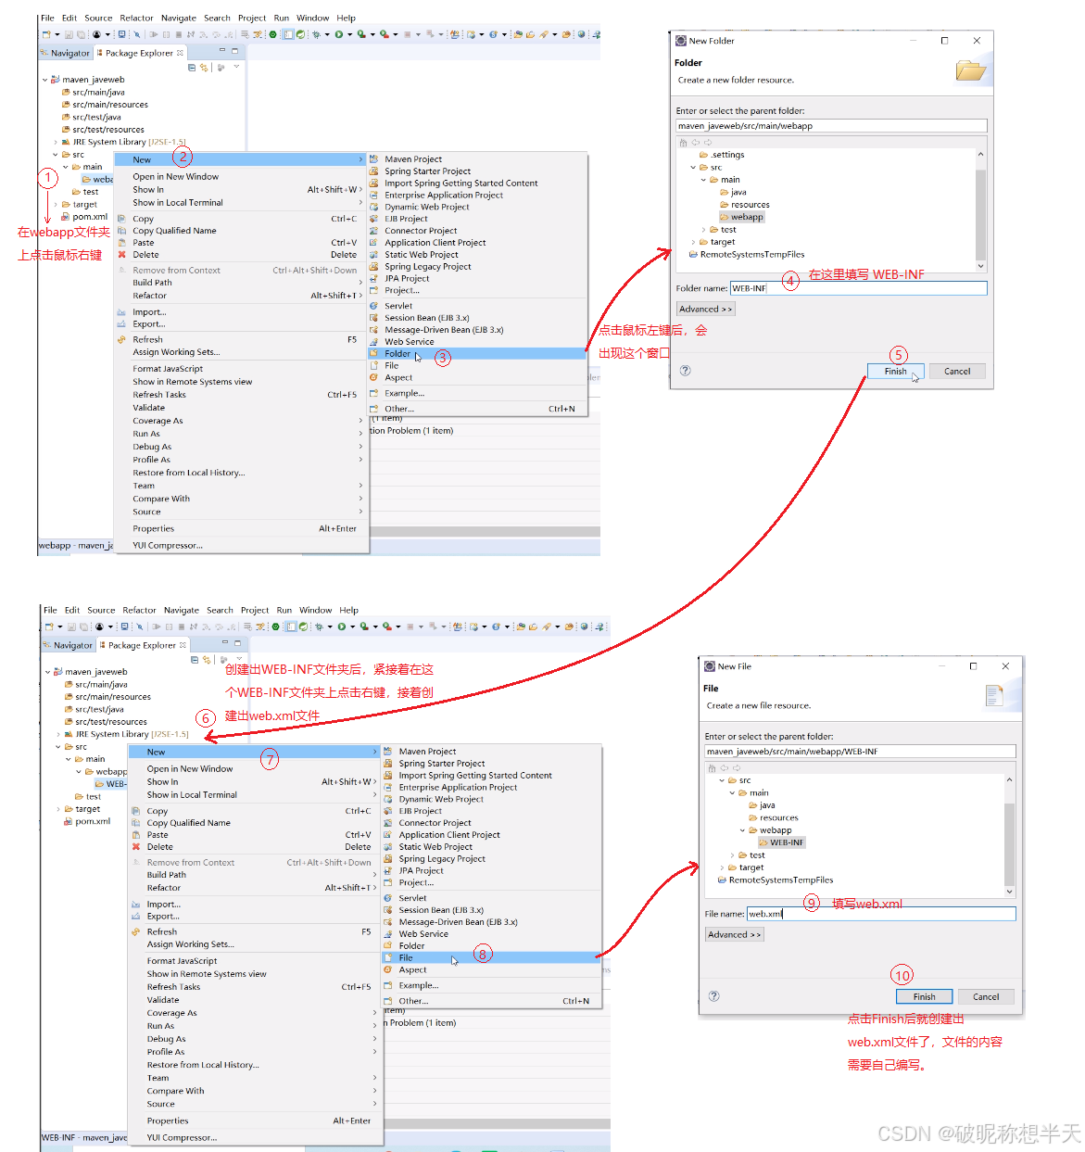Open the Debug dropdown arrow in lower Eclipse toolbar

[330, 627]
